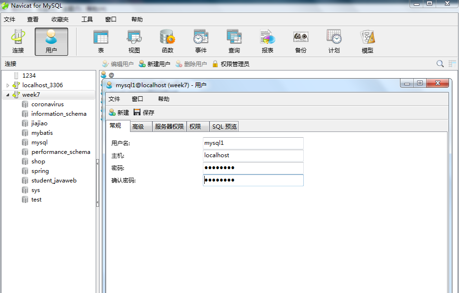Select the coronavirus database
459x293 pixels.
[x=48, y=104]
